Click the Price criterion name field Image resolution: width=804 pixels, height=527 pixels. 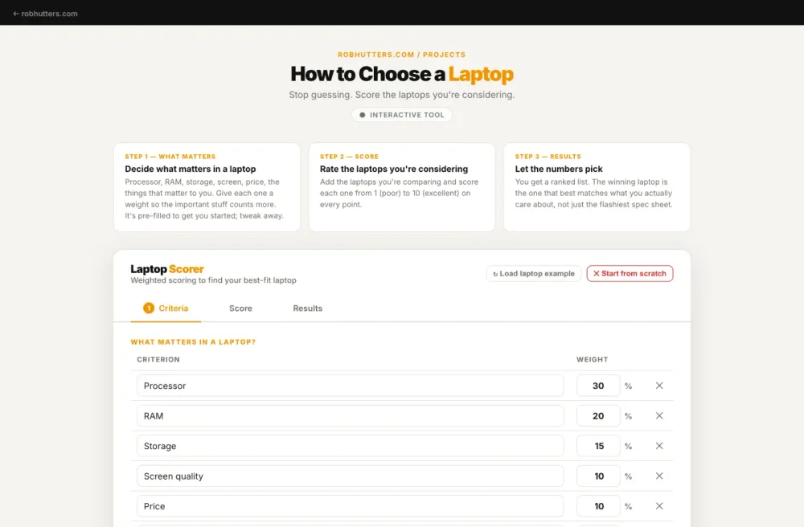click(351, 506)
